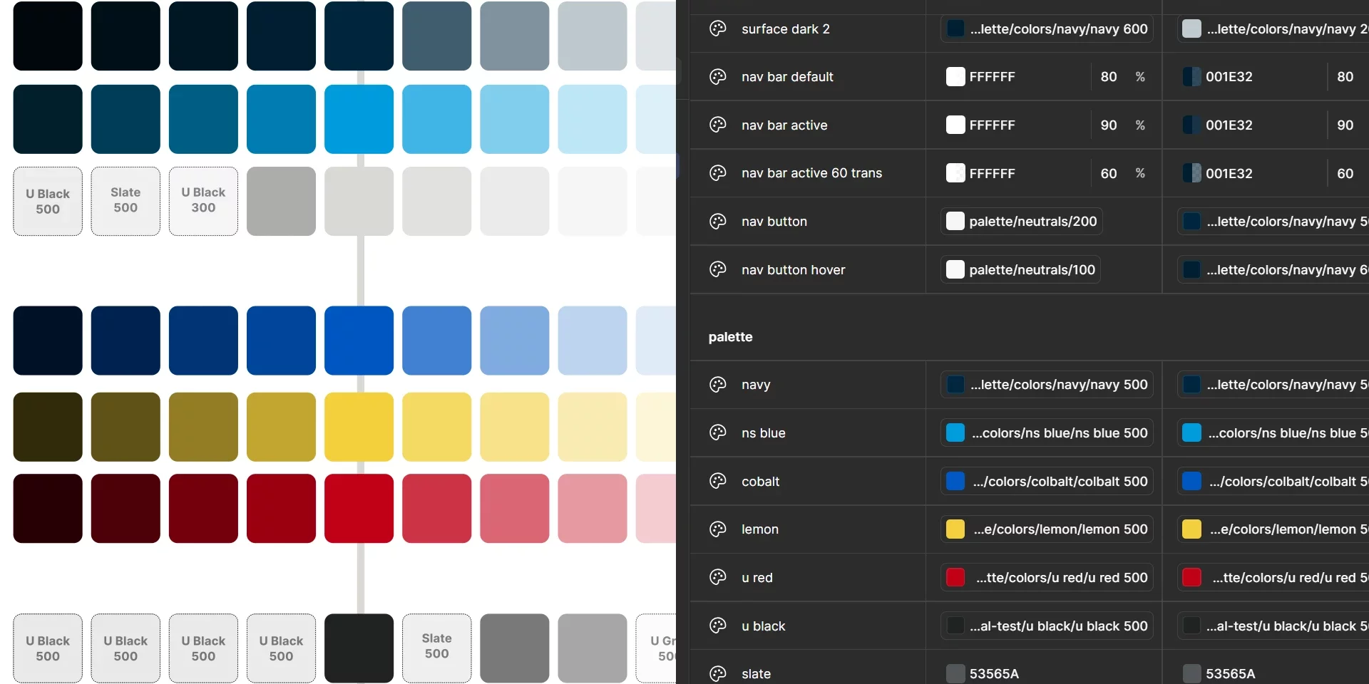Click the palette icon beside nav button hover

(x=717, y=269)
